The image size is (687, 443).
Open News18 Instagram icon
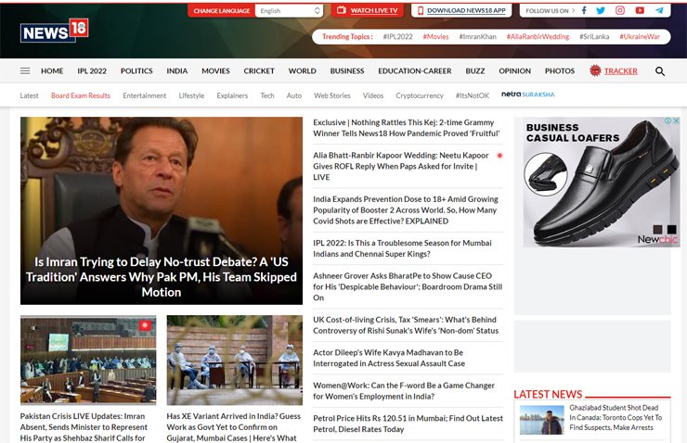(x=620, y=10)
